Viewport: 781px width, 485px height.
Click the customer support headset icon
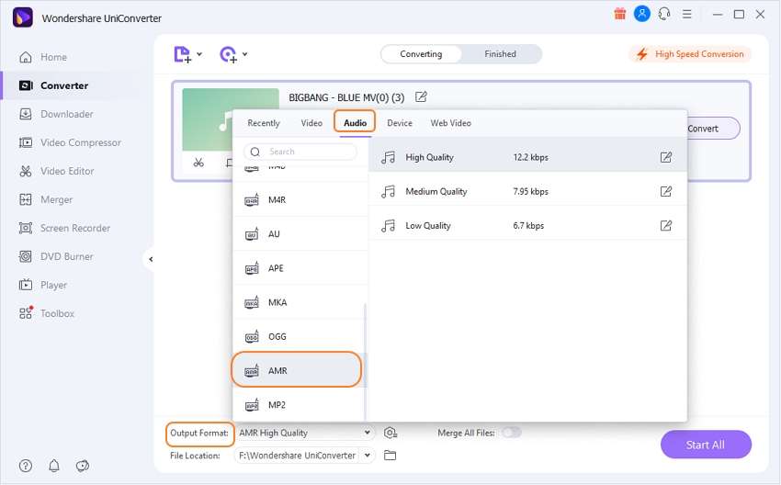coord(664,14)
